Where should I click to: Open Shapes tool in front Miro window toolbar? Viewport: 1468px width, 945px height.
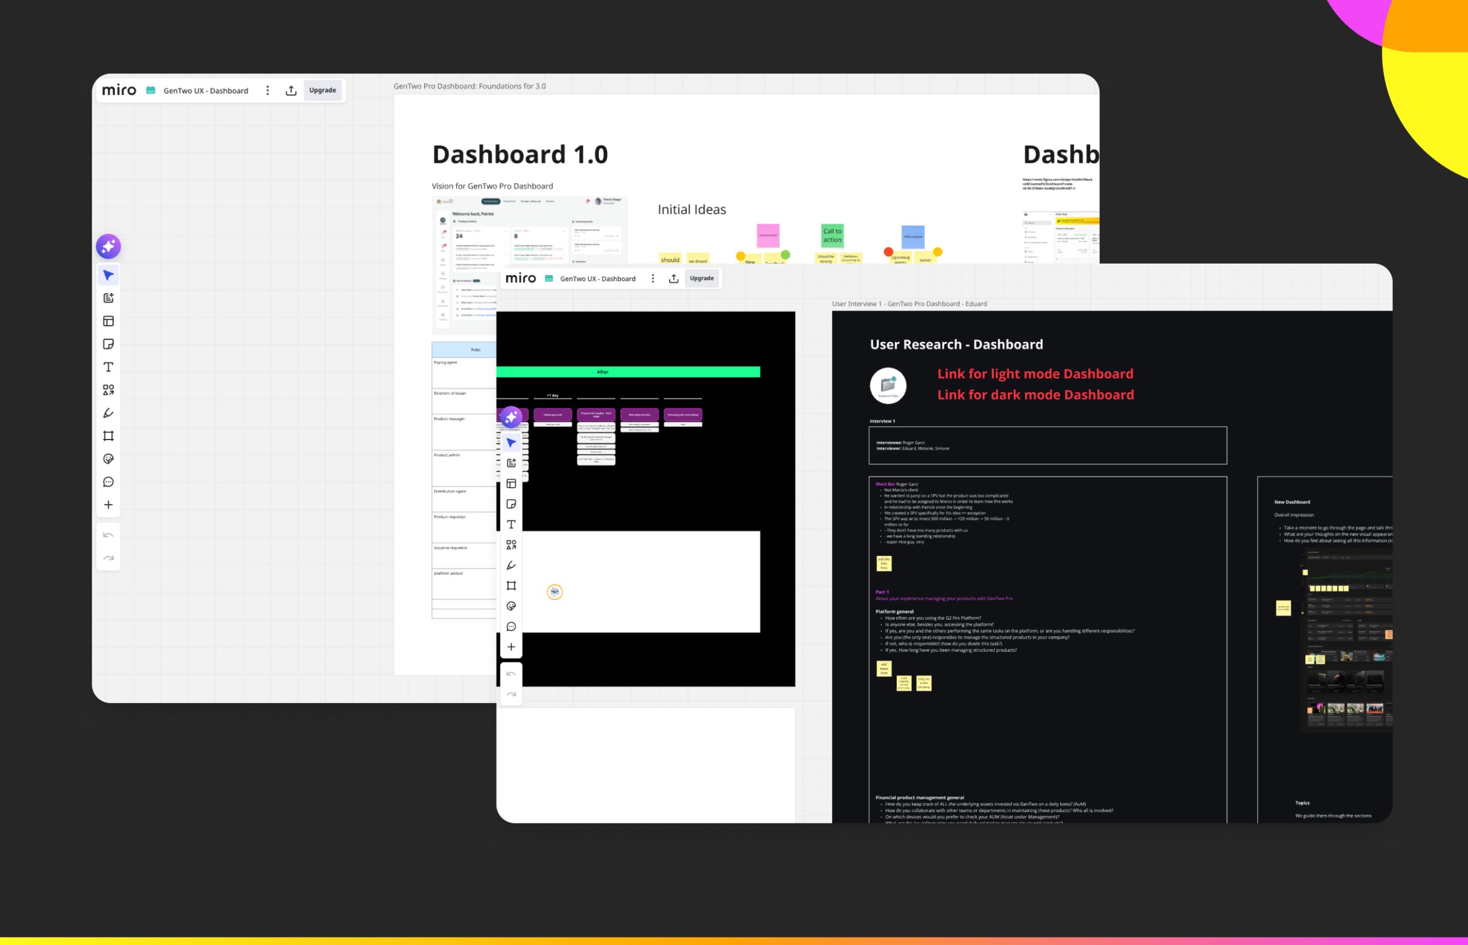click(x=511, y=545)
